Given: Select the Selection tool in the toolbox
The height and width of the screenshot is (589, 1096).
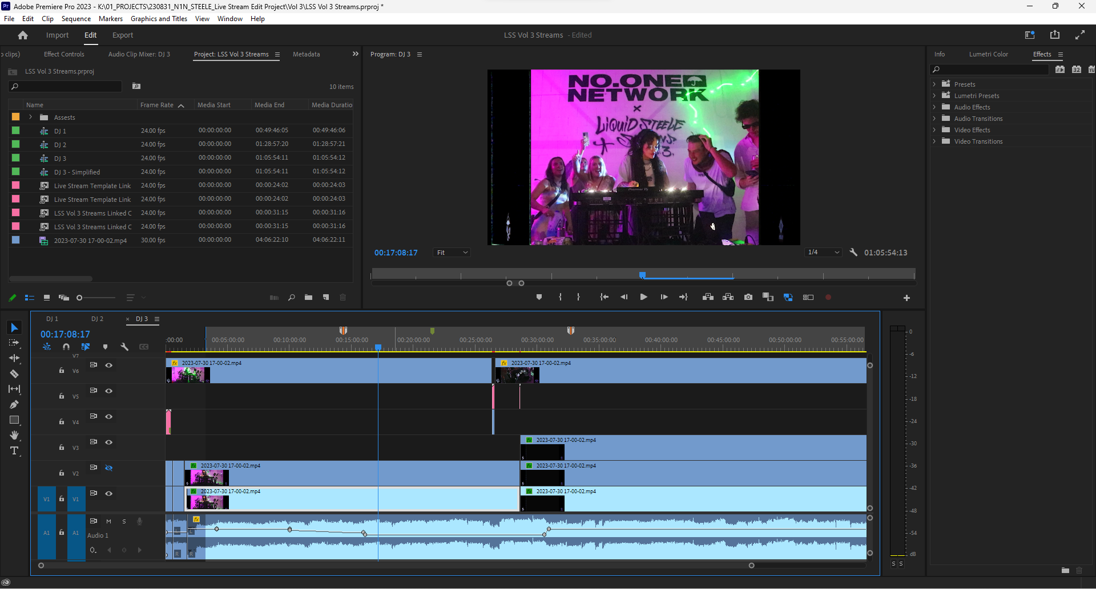Looking at the screenshot, I should (x=14, y=328).
